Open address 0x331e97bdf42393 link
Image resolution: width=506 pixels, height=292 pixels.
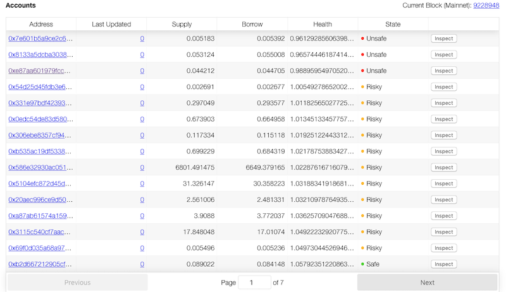point(40,103)
